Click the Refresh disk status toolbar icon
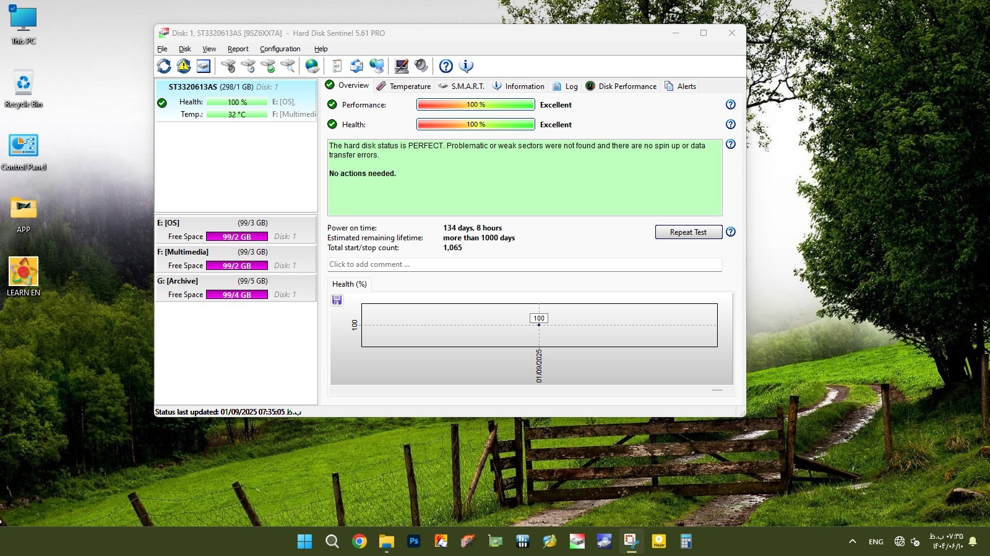Image resolution: width=990 pixels, height=556 pixels. 164,66
